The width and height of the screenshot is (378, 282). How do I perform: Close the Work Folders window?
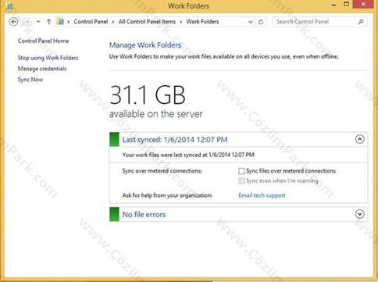tap(363, 4)
